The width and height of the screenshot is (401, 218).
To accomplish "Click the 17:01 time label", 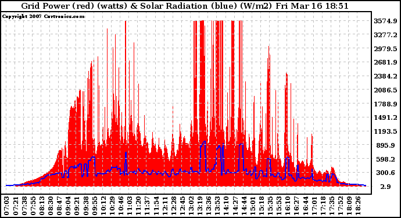I will click(314, 206).
